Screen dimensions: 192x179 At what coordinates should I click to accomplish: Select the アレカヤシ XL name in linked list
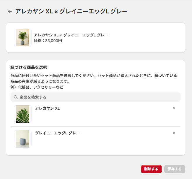click(x=47, y=108)
